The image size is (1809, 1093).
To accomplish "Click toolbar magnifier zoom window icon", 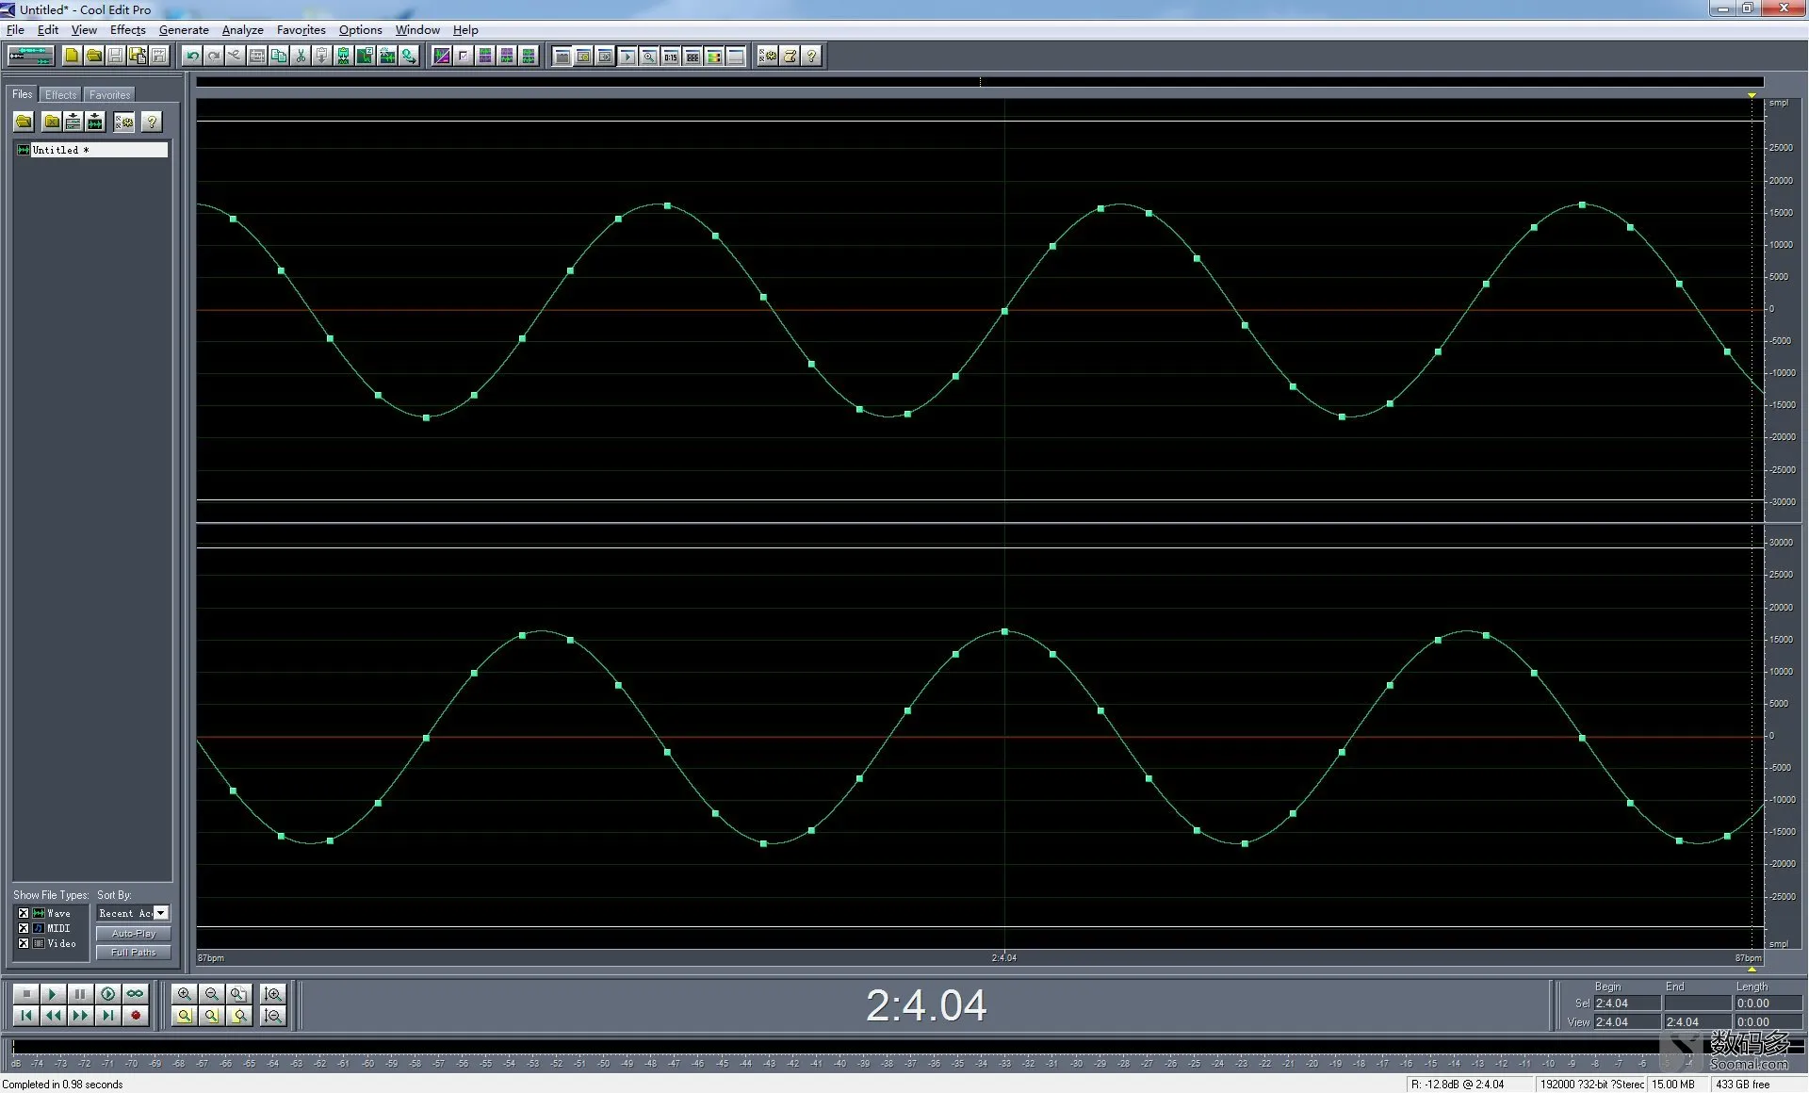I will [649, 56].
